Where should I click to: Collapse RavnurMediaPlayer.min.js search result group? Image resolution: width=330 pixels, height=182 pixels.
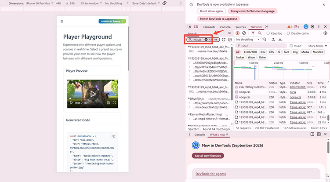click(x=189, y=114)
